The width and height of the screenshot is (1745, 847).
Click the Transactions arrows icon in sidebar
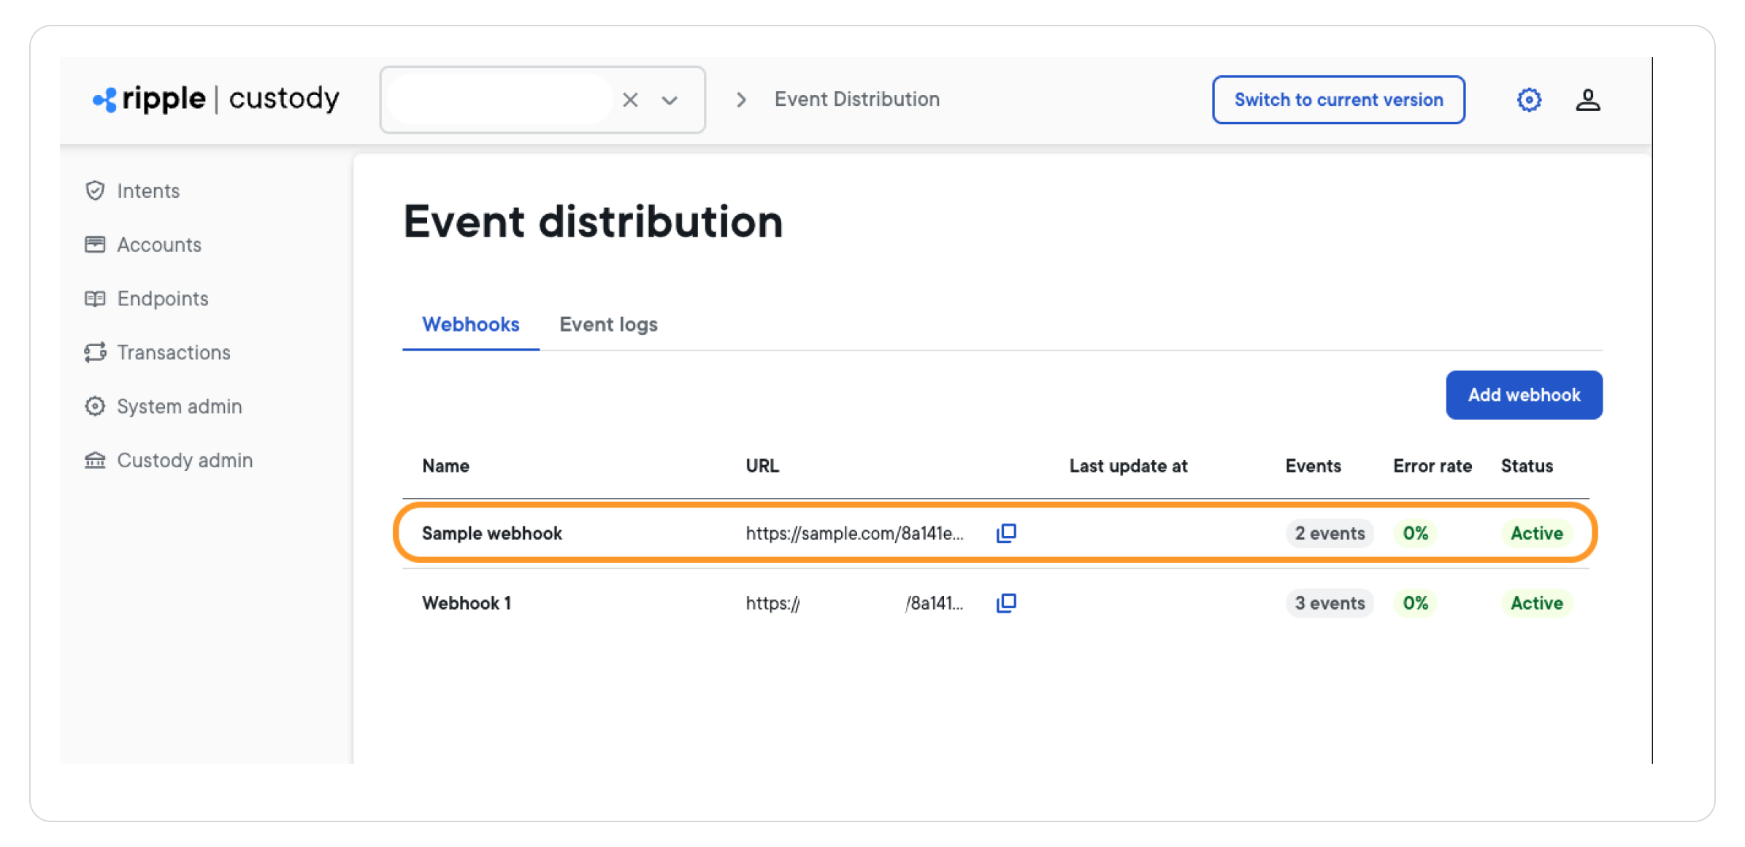tap(95, 353)
